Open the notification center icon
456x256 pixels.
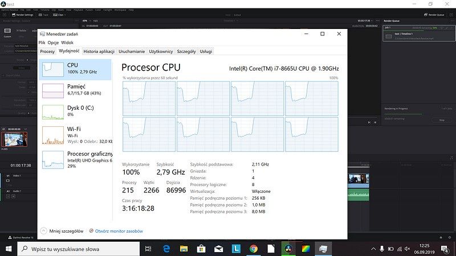[x=445, y=249]
